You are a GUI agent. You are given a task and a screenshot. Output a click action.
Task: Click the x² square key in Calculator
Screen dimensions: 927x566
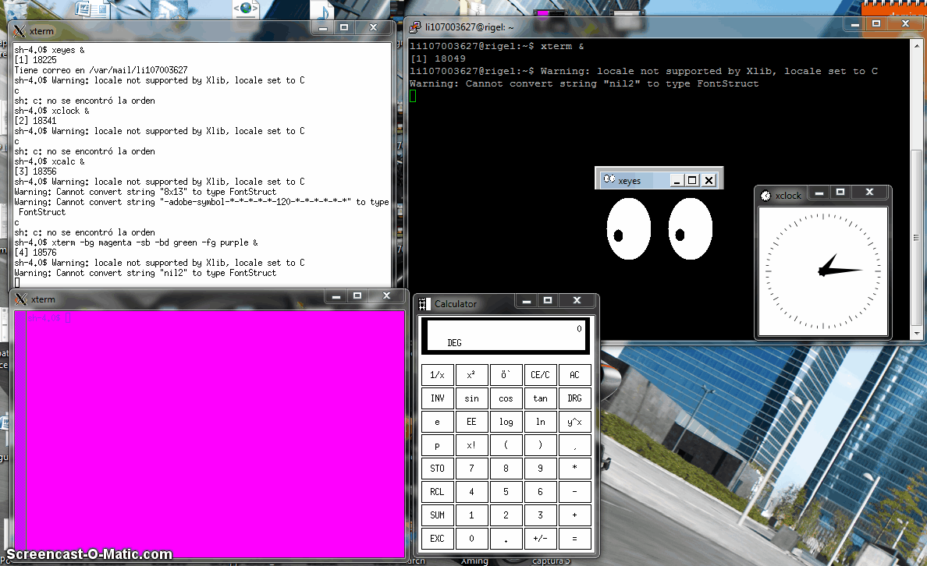click(x=471, y=374)
